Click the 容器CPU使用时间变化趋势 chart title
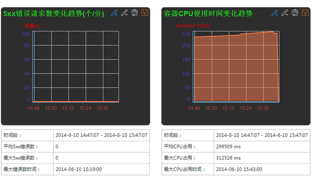This screenshot has width=315, height=178. pos(208,14)
